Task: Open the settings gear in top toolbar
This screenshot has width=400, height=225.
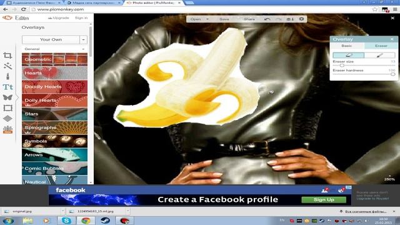Action: pyautogui.click(x=301, y=19)
